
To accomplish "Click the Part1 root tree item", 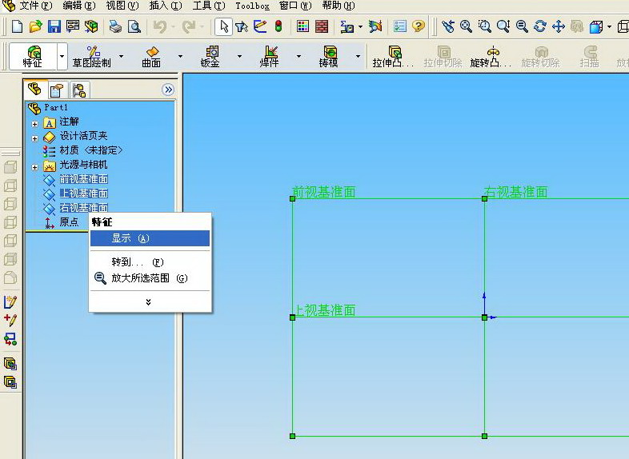I will [x=56, y=107].
